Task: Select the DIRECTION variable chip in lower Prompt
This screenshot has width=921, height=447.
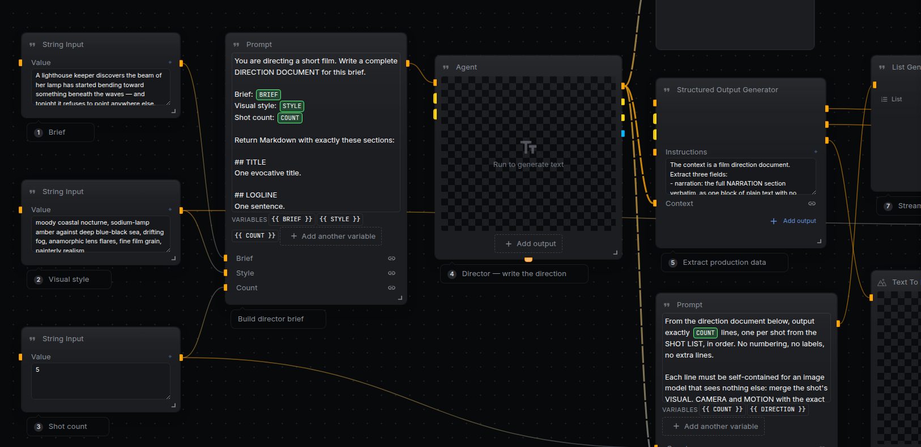Action: (x=777, y=409)
